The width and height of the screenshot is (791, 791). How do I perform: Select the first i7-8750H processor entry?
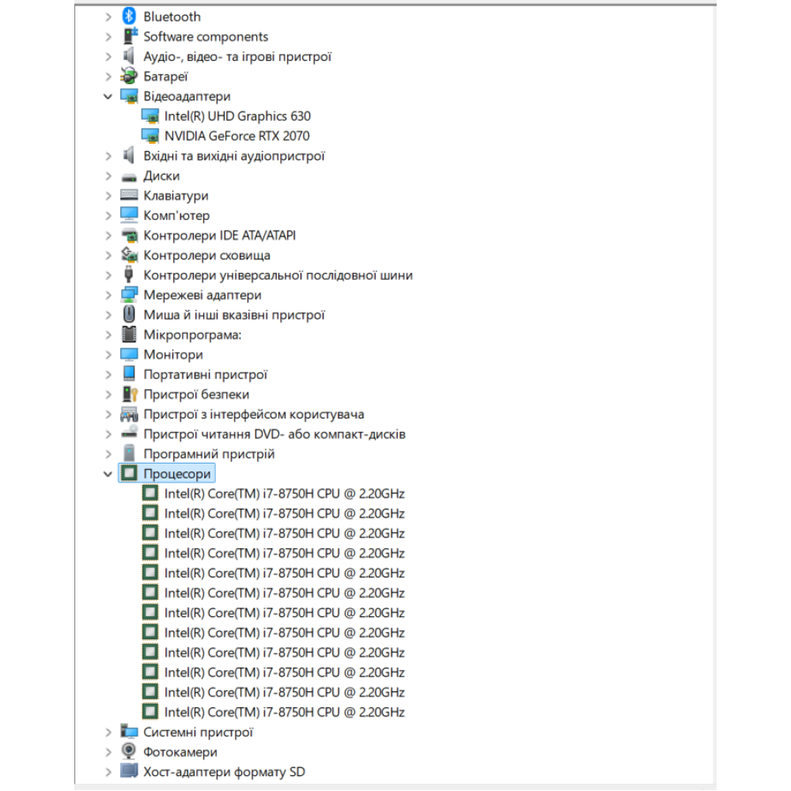tap(284, 494)
